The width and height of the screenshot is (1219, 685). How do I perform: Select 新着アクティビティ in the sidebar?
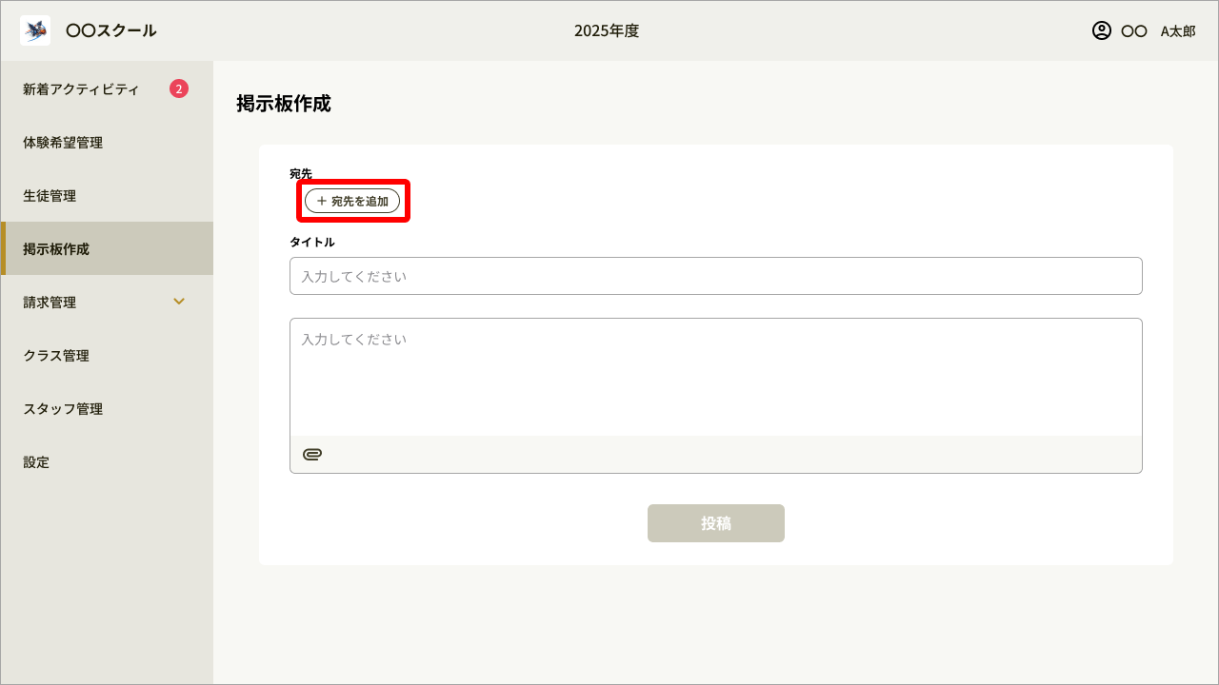80,88
